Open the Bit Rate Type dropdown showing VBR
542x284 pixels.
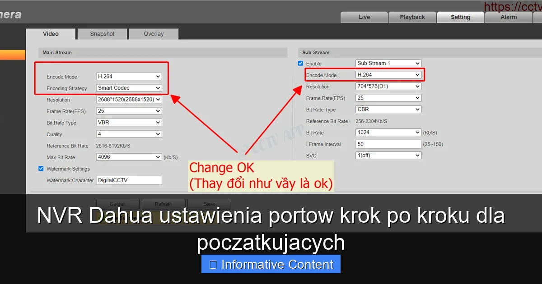coord(129,123)
